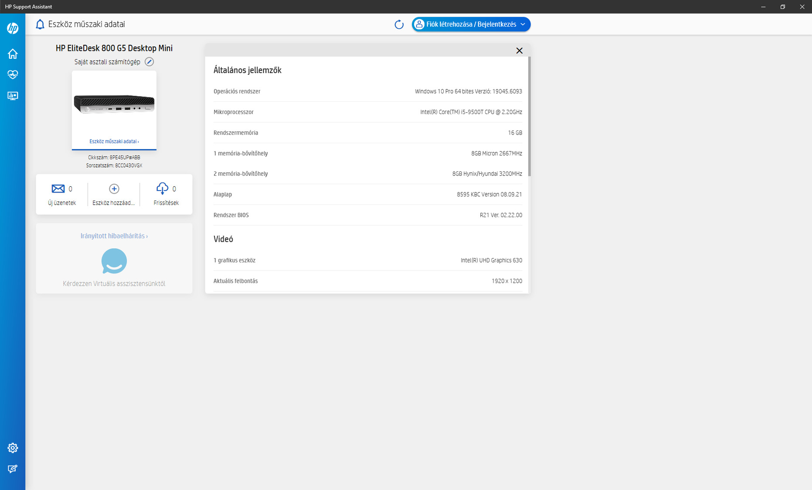812x490 pixels.
Task: Click Kérdezzen Virtuális asszisztensünktől text
Action: tap(114, 284)
